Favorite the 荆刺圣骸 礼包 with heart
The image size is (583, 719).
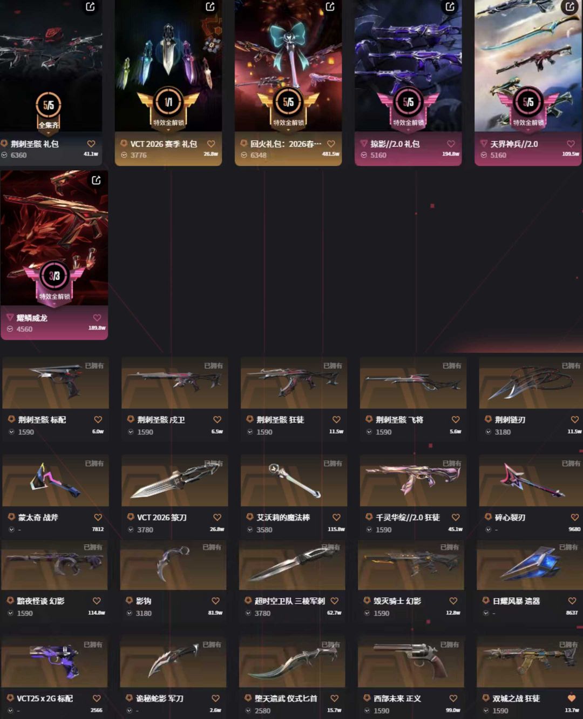tap(91, 144)
